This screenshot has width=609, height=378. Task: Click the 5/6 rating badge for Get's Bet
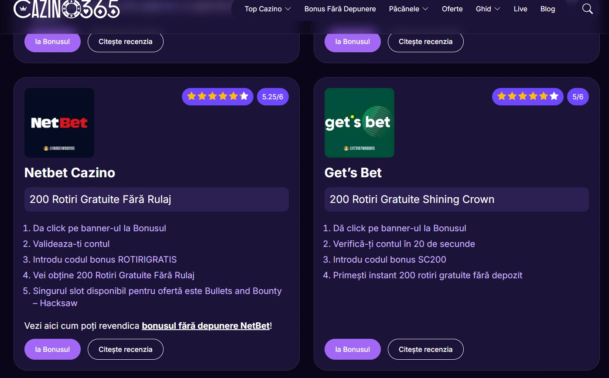coord(578,96)
